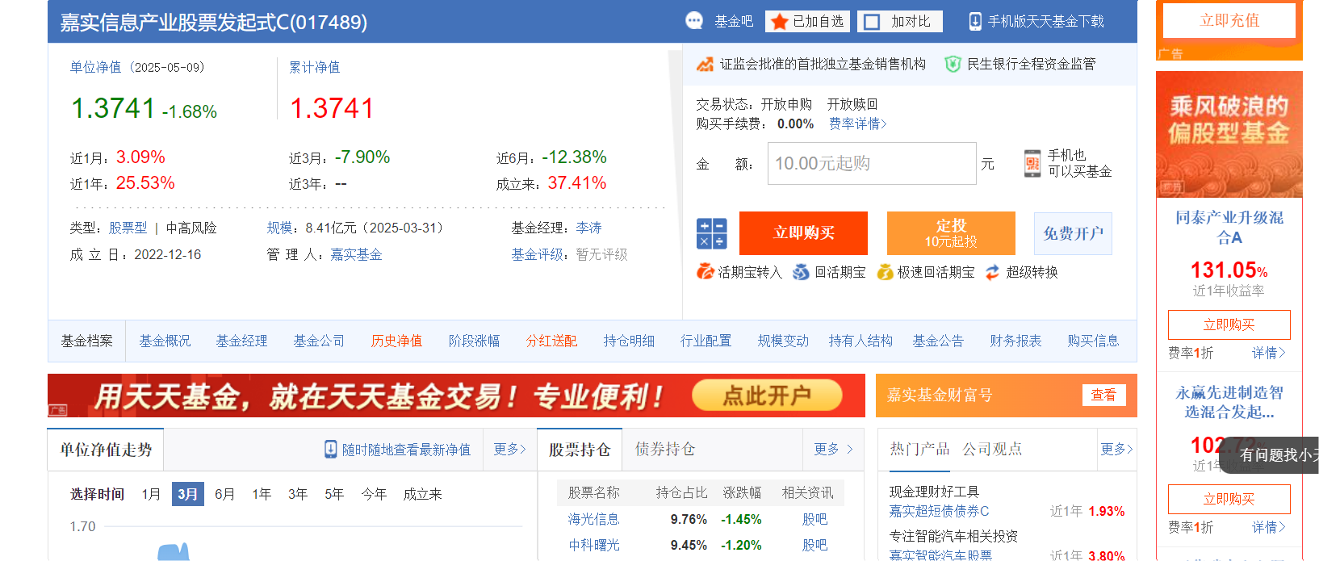Open the 行业配置 tab
This screenshot has height=561, width=1319.
click(x=706, y=341)
